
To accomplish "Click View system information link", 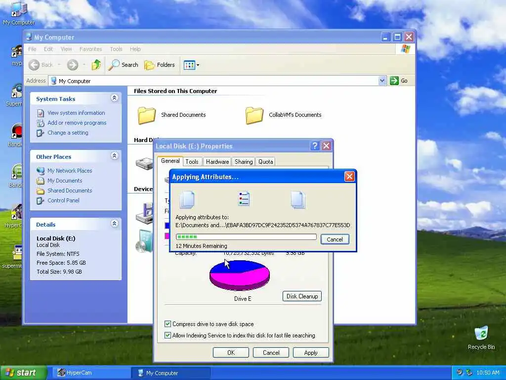I will pos(76,113).
